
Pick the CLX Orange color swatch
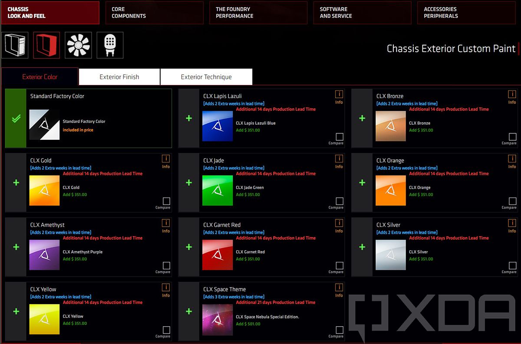click(391, 190)
